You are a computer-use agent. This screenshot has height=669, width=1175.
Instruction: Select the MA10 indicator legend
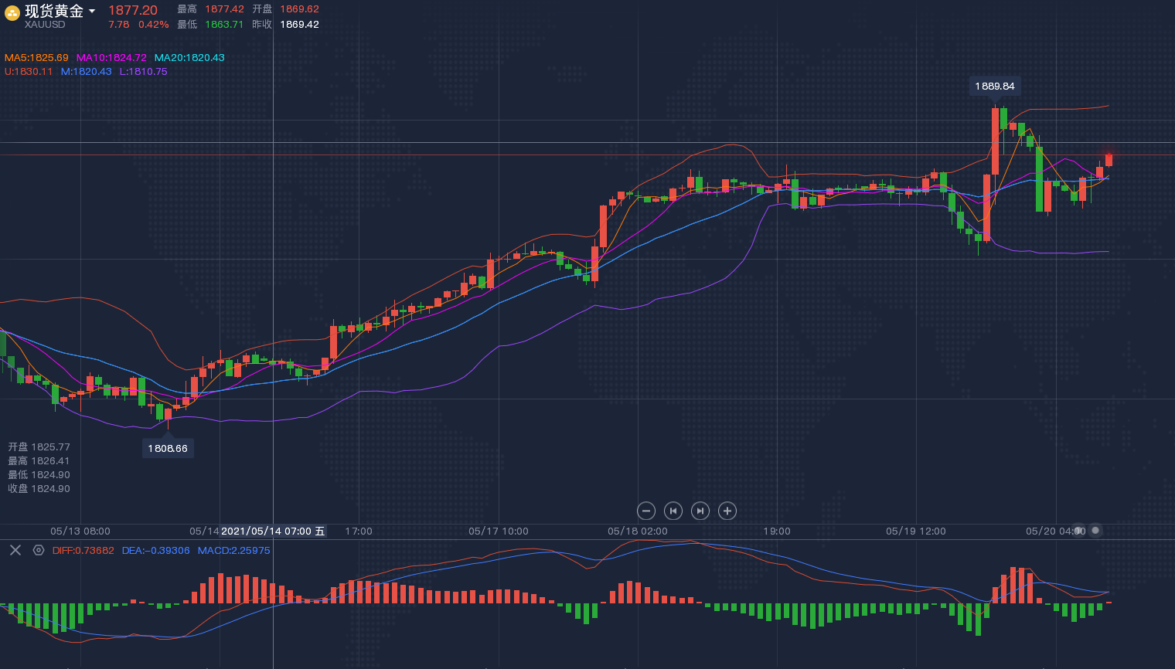(x=111, y=58)
